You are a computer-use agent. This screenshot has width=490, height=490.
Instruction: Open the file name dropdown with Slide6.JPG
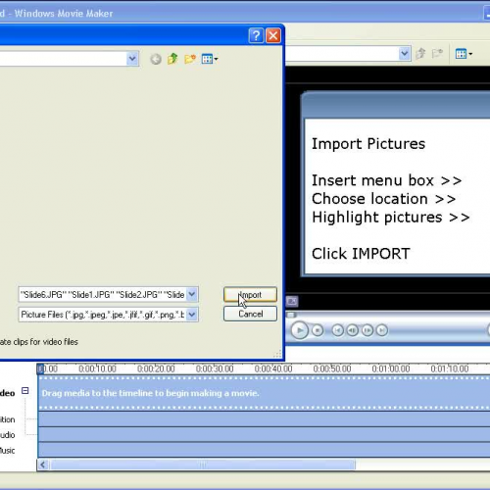pos(192,294)
